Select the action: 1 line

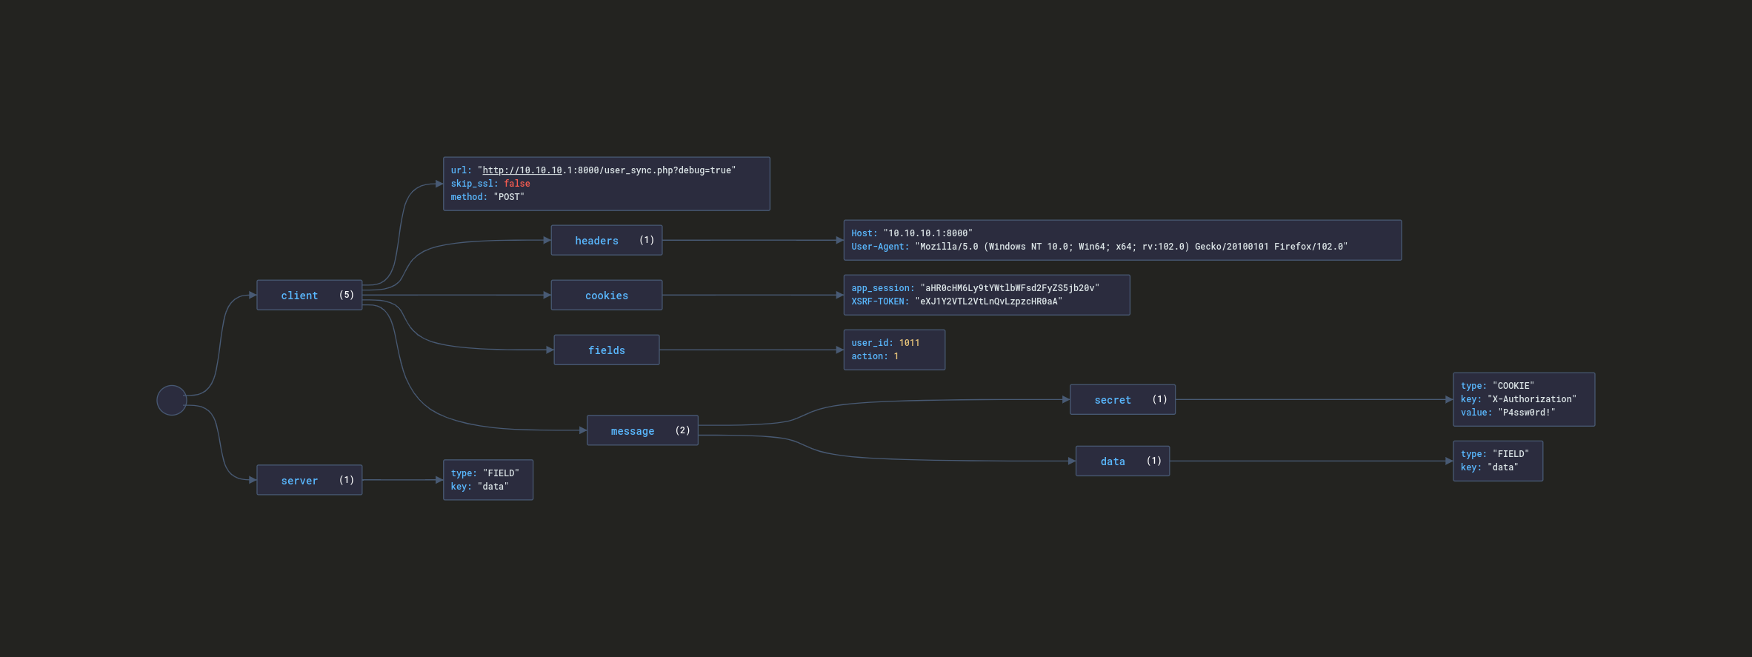tap(875, 356)
